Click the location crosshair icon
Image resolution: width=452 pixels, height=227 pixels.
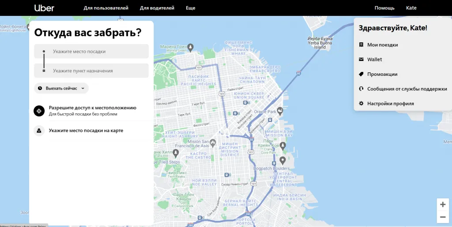coord(39,111)
